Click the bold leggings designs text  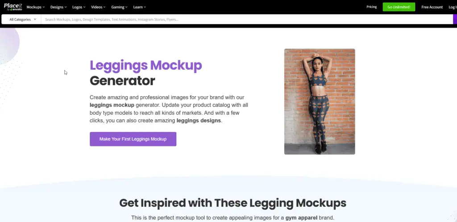tap(199, 120)
